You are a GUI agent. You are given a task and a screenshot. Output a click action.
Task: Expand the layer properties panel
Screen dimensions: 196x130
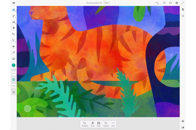pos(183,16)
